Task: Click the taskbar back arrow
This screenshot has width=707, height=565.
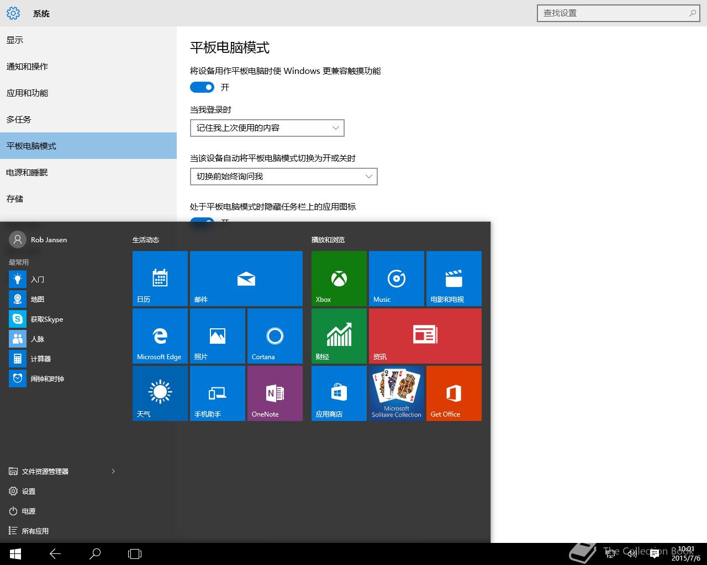Action: (x=55, y=554)
